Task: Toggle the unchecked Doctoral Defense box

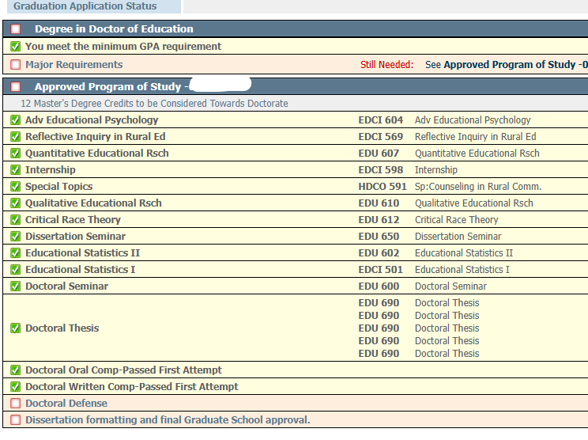Action: coord(15,404)
